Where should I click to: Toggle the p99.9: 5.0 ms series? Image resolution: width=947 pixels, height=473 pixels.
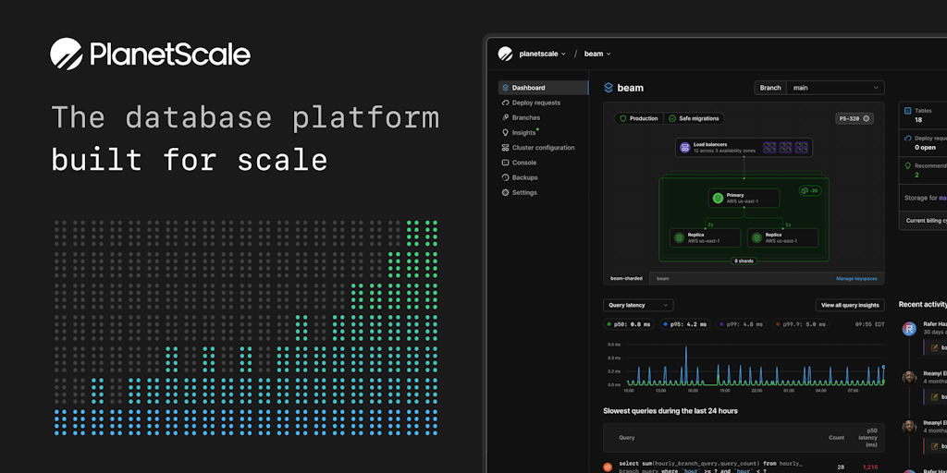(803, 324)
